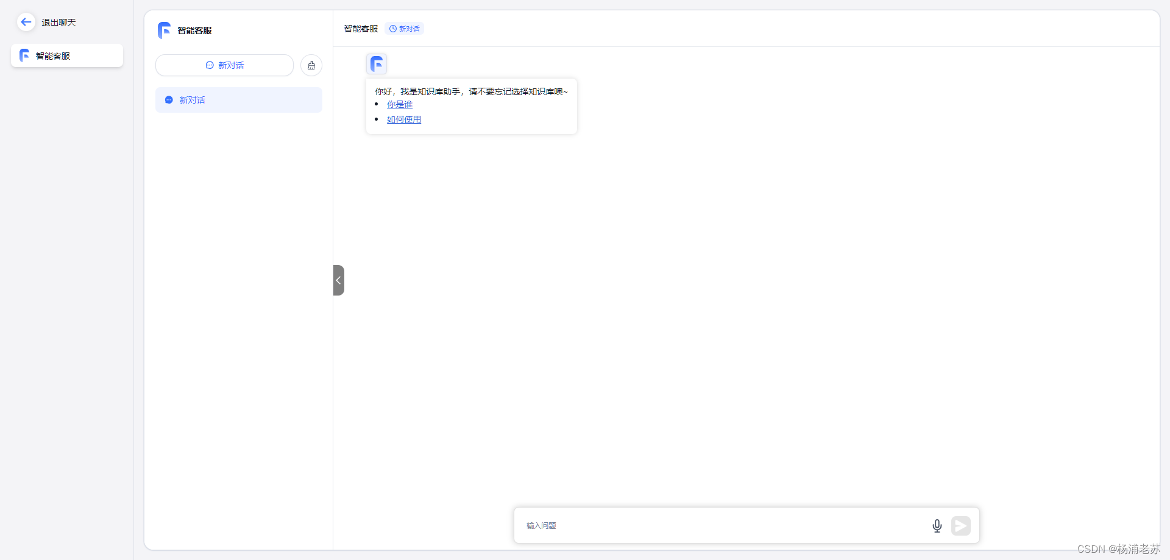This screenshot has height=560, width=1170.
Task: Click the assistant avatar above the greeting message
Action: tap(376, 63)
